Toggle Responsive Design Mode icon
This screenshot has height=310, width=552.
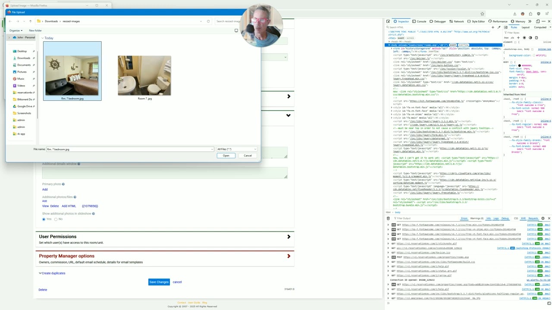pos(537,22)
